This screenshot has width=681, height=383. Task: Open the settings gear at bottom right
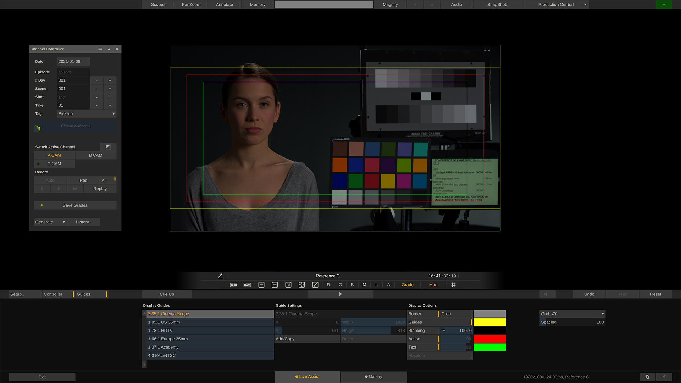coord(647,377)
